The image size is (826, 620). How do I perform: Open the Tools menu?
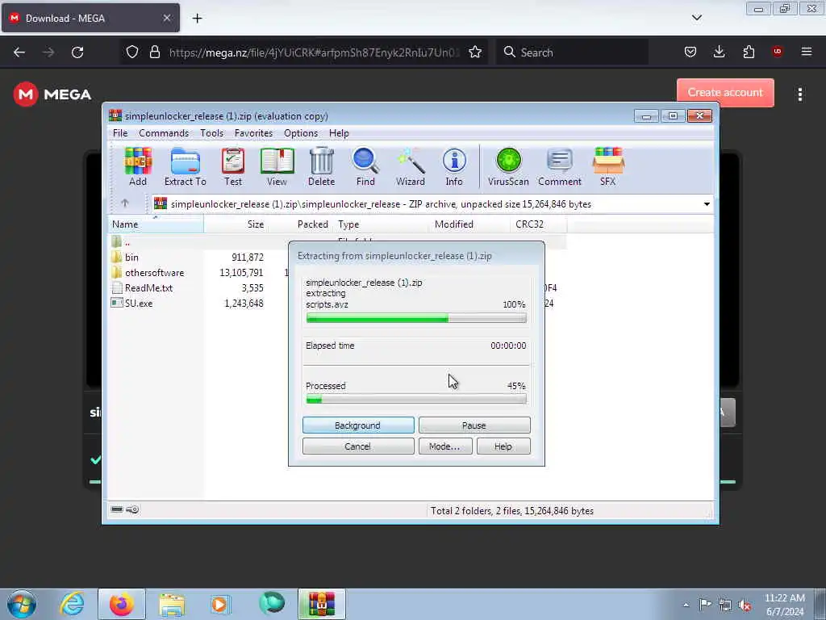click(212, 133)
